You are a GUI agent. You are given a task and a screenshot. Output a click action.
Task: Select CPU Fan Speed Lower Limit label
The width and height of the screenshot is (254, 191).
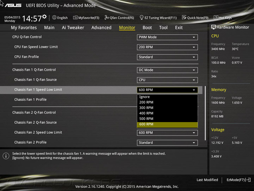[36, 47]
